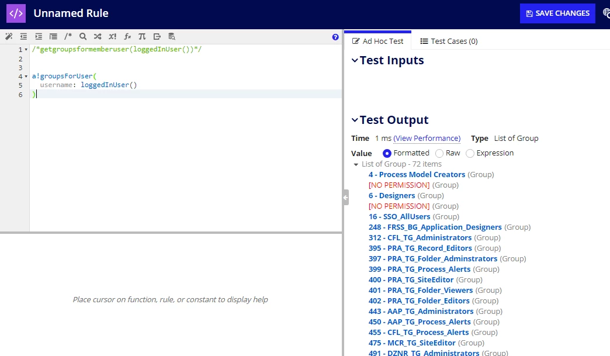Collapse the List of Group 72 items tree
The width and height of the screenshot is (610, 356).
(x=356, y=165)
